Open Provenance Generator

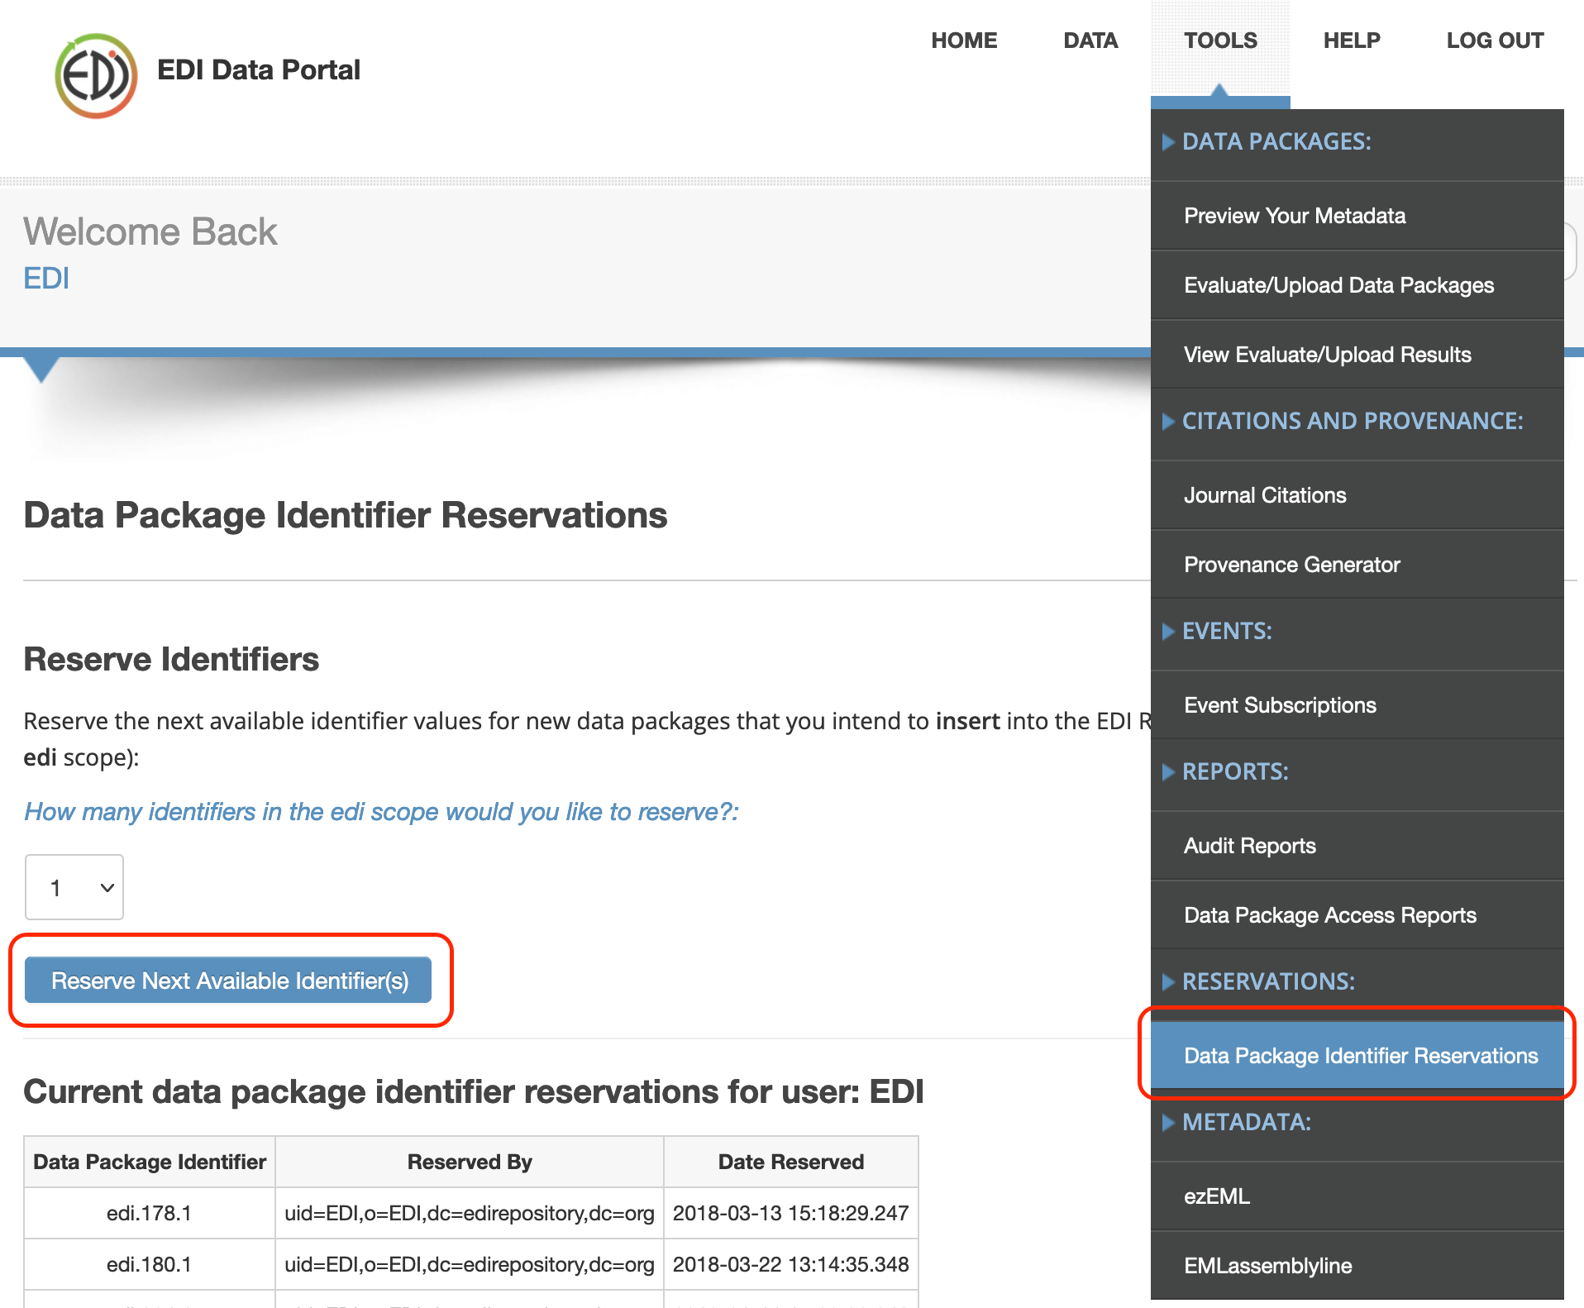(1357, 565)
